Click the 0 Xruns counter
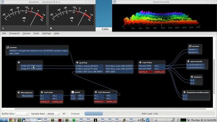 [x=75, y=114]
